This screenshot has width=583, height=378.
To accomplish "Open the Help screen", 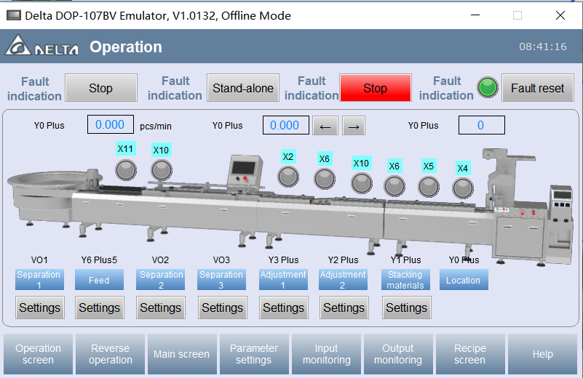I will 543,354.
